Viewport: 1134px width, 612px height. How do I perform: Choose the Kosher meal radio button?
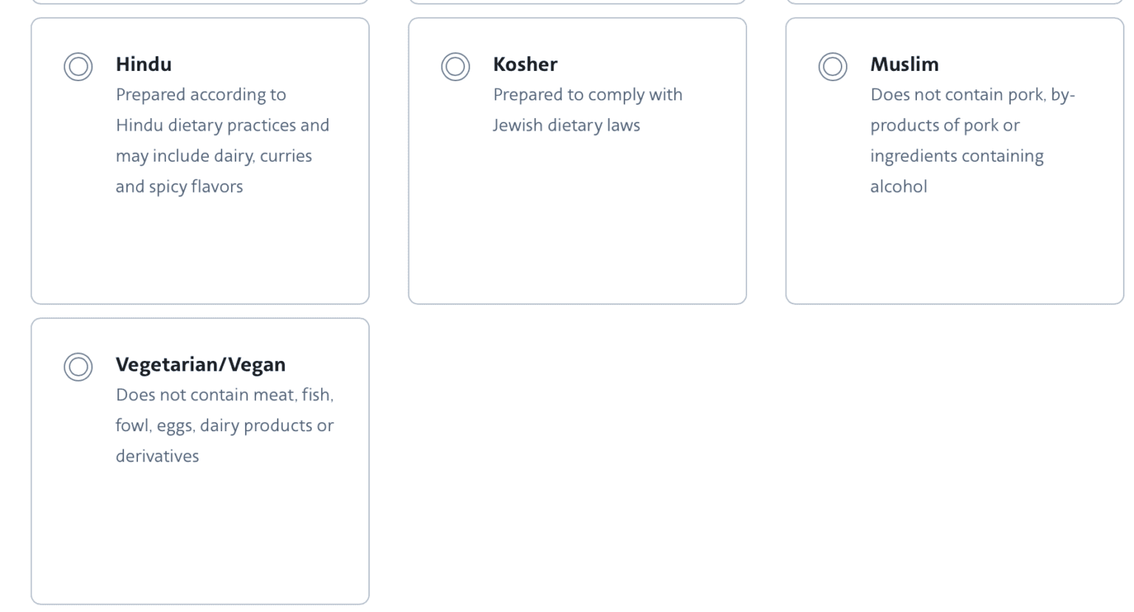456,66
